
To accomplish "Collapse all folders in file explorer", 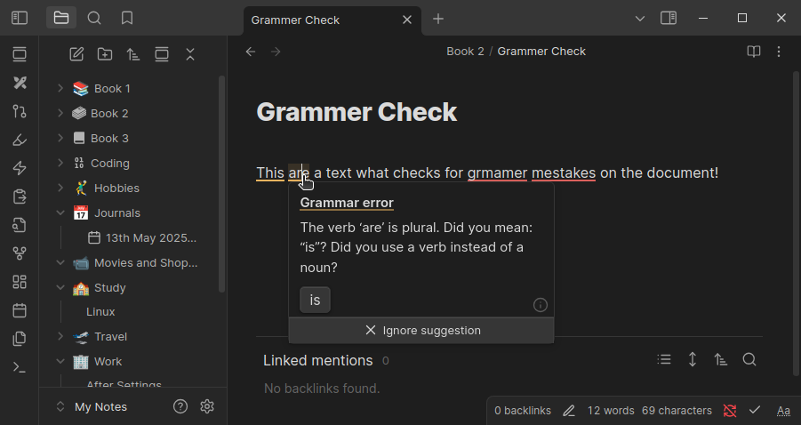I will 190,54.
